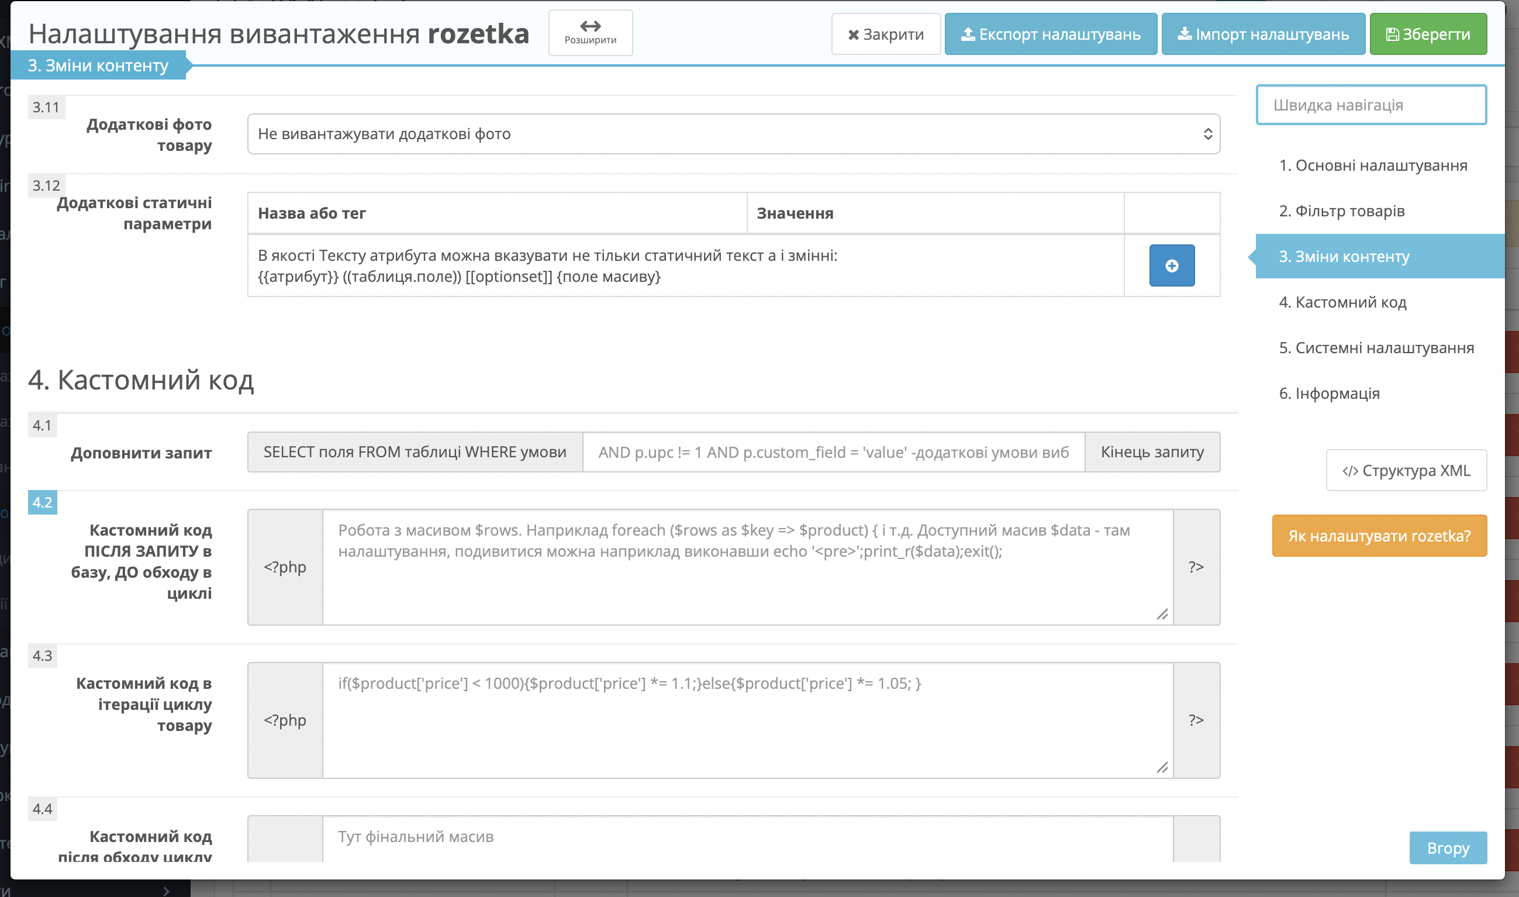This screenshot has width=1519, height=897.
Task: Click the Вгору back-to-top button
Action: (x=1448, y=847)
